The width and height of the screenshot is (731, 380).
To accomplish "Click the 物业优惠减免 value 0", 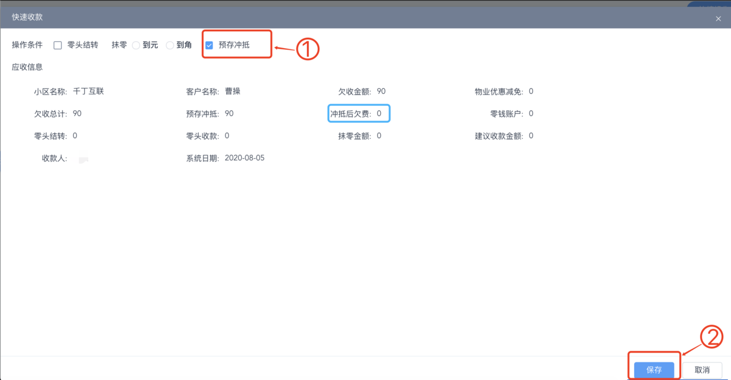I will point(531,91).
